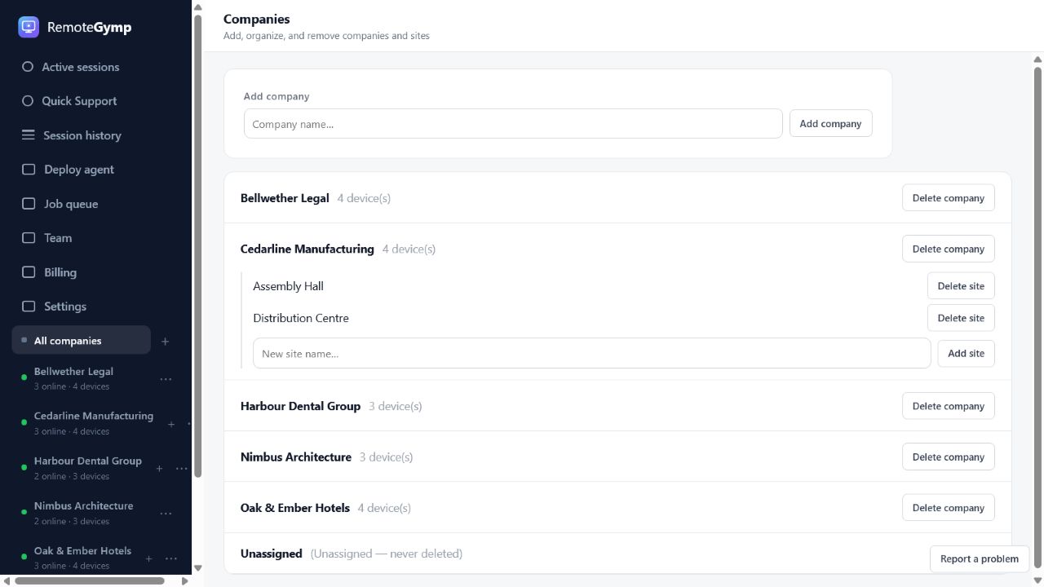Viewport: 1044px width, 587px height.
Task: Focus the Company name input field
Action: click(x=513, y=124)
